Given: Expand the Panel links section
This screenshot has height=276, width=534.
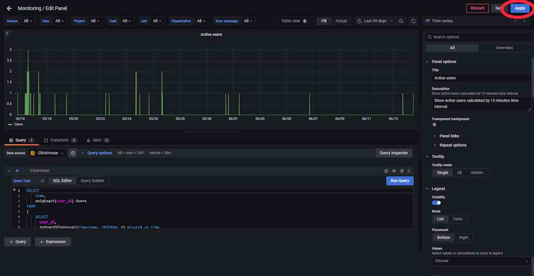Looking at the screenshot, I should pyautogui.click(x=449, y=136).
